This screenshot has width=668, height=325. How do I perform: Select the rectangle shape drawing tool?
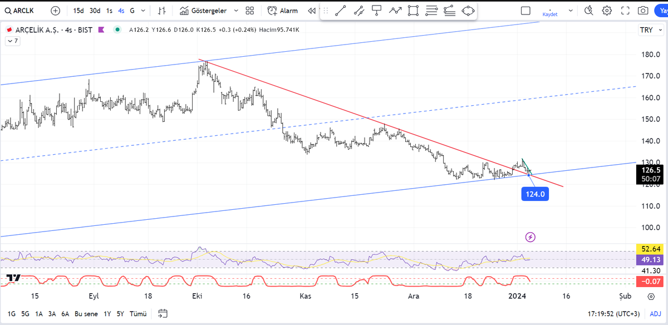413,10
